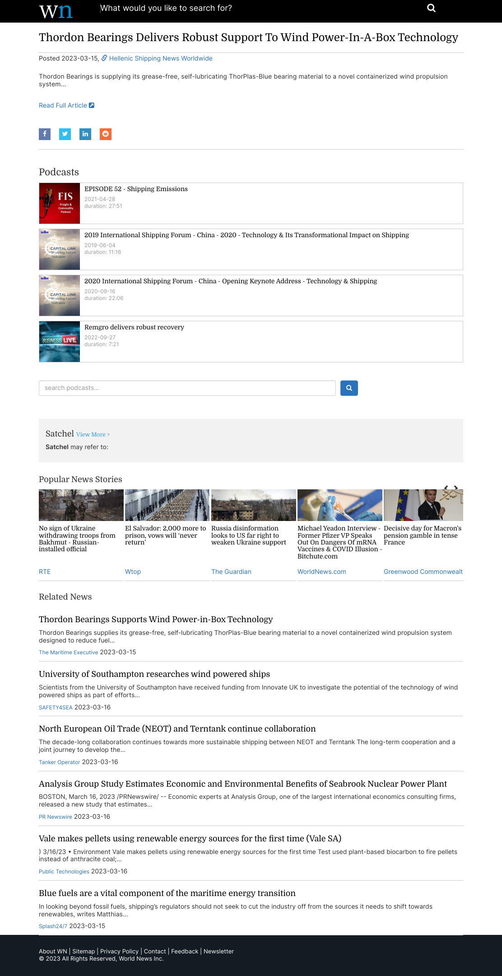Open EPISODE 52 - Shipping Emissions podcast
The image size is (502, 976).
[x=136, y=189]
